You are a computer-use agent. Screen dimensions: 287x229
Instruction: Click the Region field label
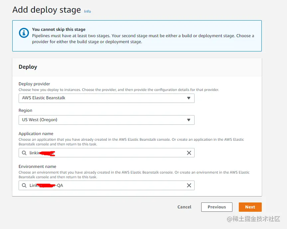click(25, 111)
